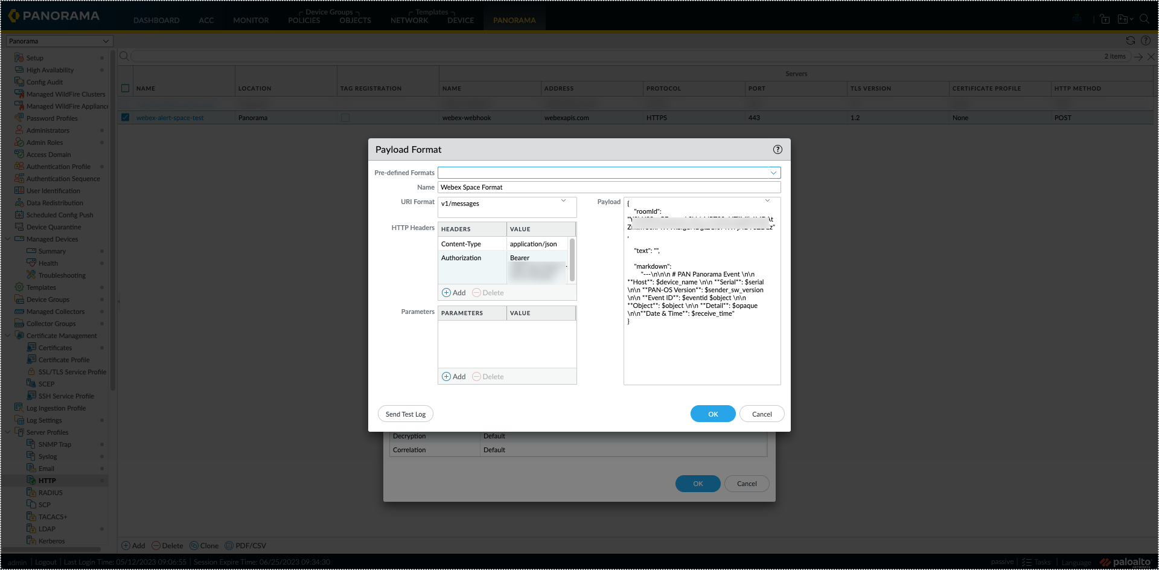Open the ACC tab
Viewport: 1159px width, 570px height.
(206, 21)
